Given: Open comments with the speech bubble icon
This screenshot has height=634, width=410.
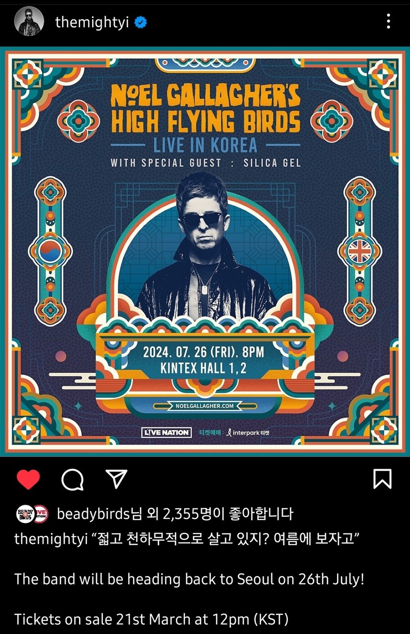Looking at the screenshot, I should [x=72, y=479].
